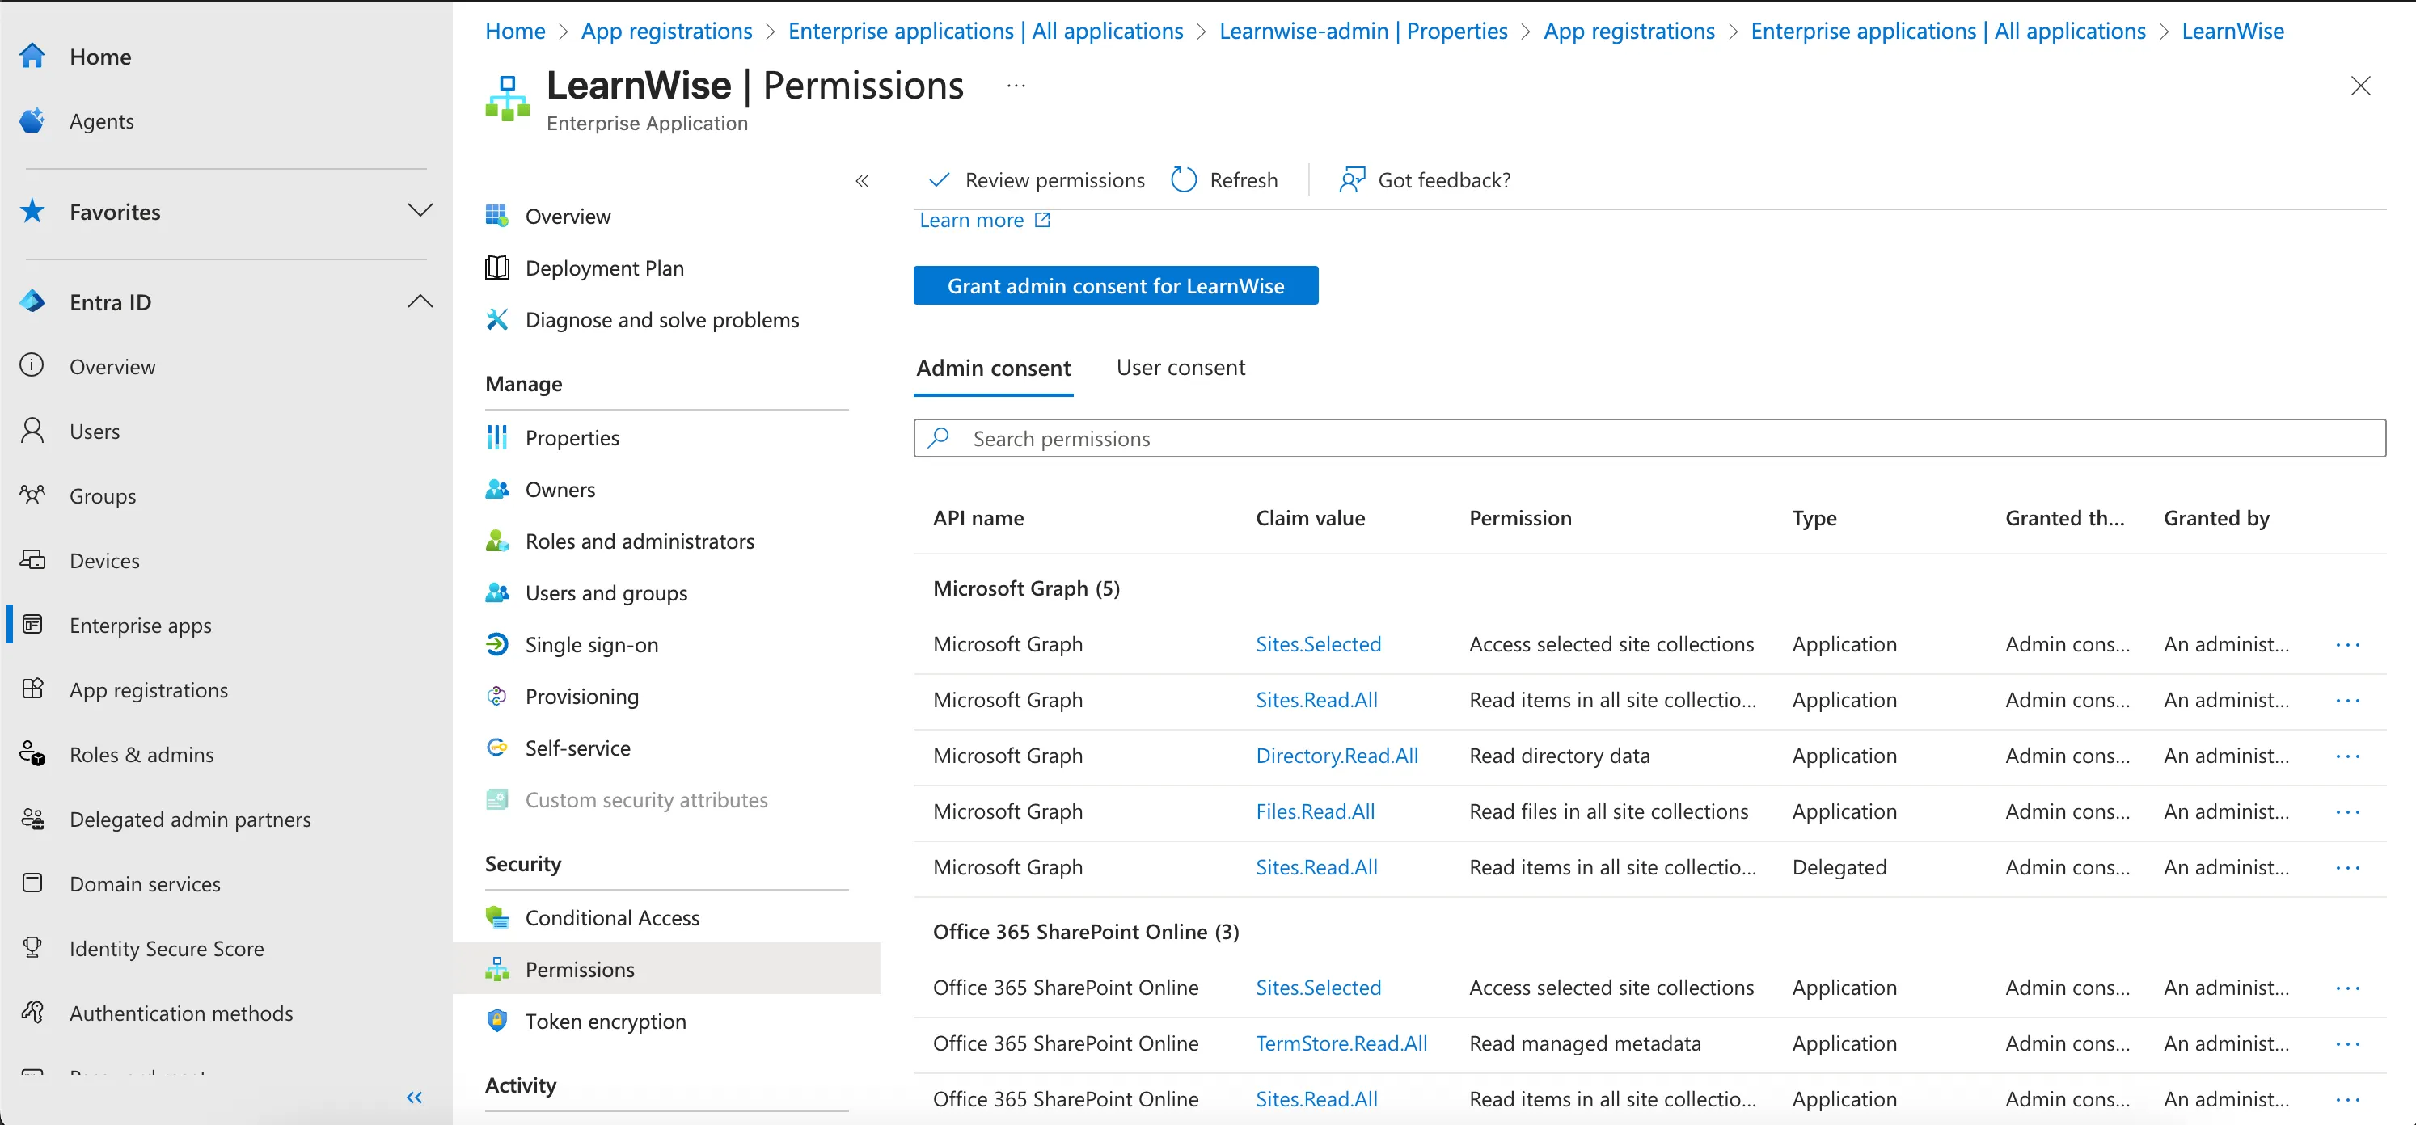
Task: Open ellipsis menu beside Permissions title
Action: tap(1016, 86)
